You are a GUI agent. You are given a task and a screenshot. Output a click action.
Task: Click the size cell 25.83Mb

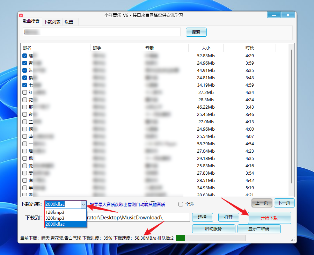point(206,166)
